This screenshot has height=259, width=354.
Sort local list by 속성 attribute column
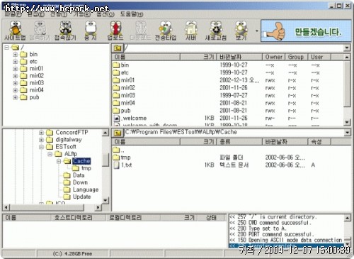tap(319, 142)
